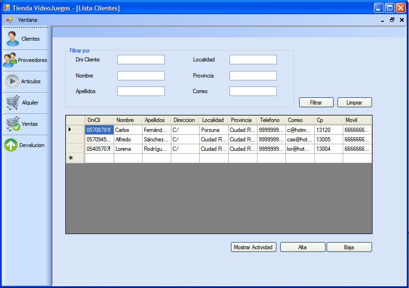This screenshot has width=409, height=288.
Task: Open the Clientes section icon
Action: pos(12,39)
